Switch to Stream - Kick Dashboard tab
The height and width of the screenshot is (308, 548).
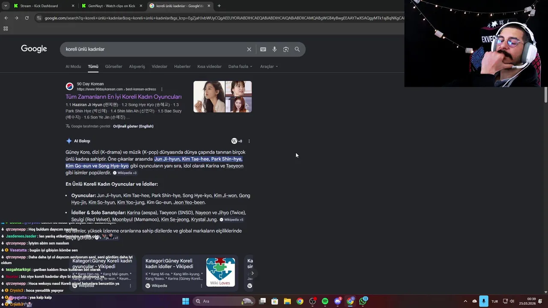(39, 6)
